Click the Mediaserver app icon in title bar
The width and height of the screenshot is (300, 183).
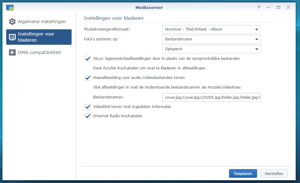[x=10, y=7]
